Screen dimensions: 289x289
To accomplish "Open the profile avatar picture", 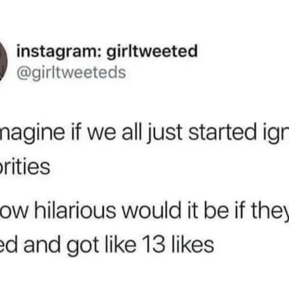I will tap(3, 61).
